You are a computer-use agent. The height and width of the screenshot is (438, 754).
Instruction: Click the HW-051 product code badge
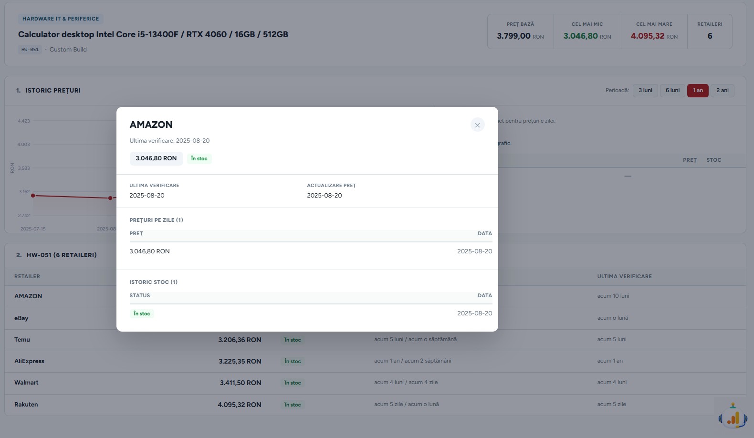30,50
